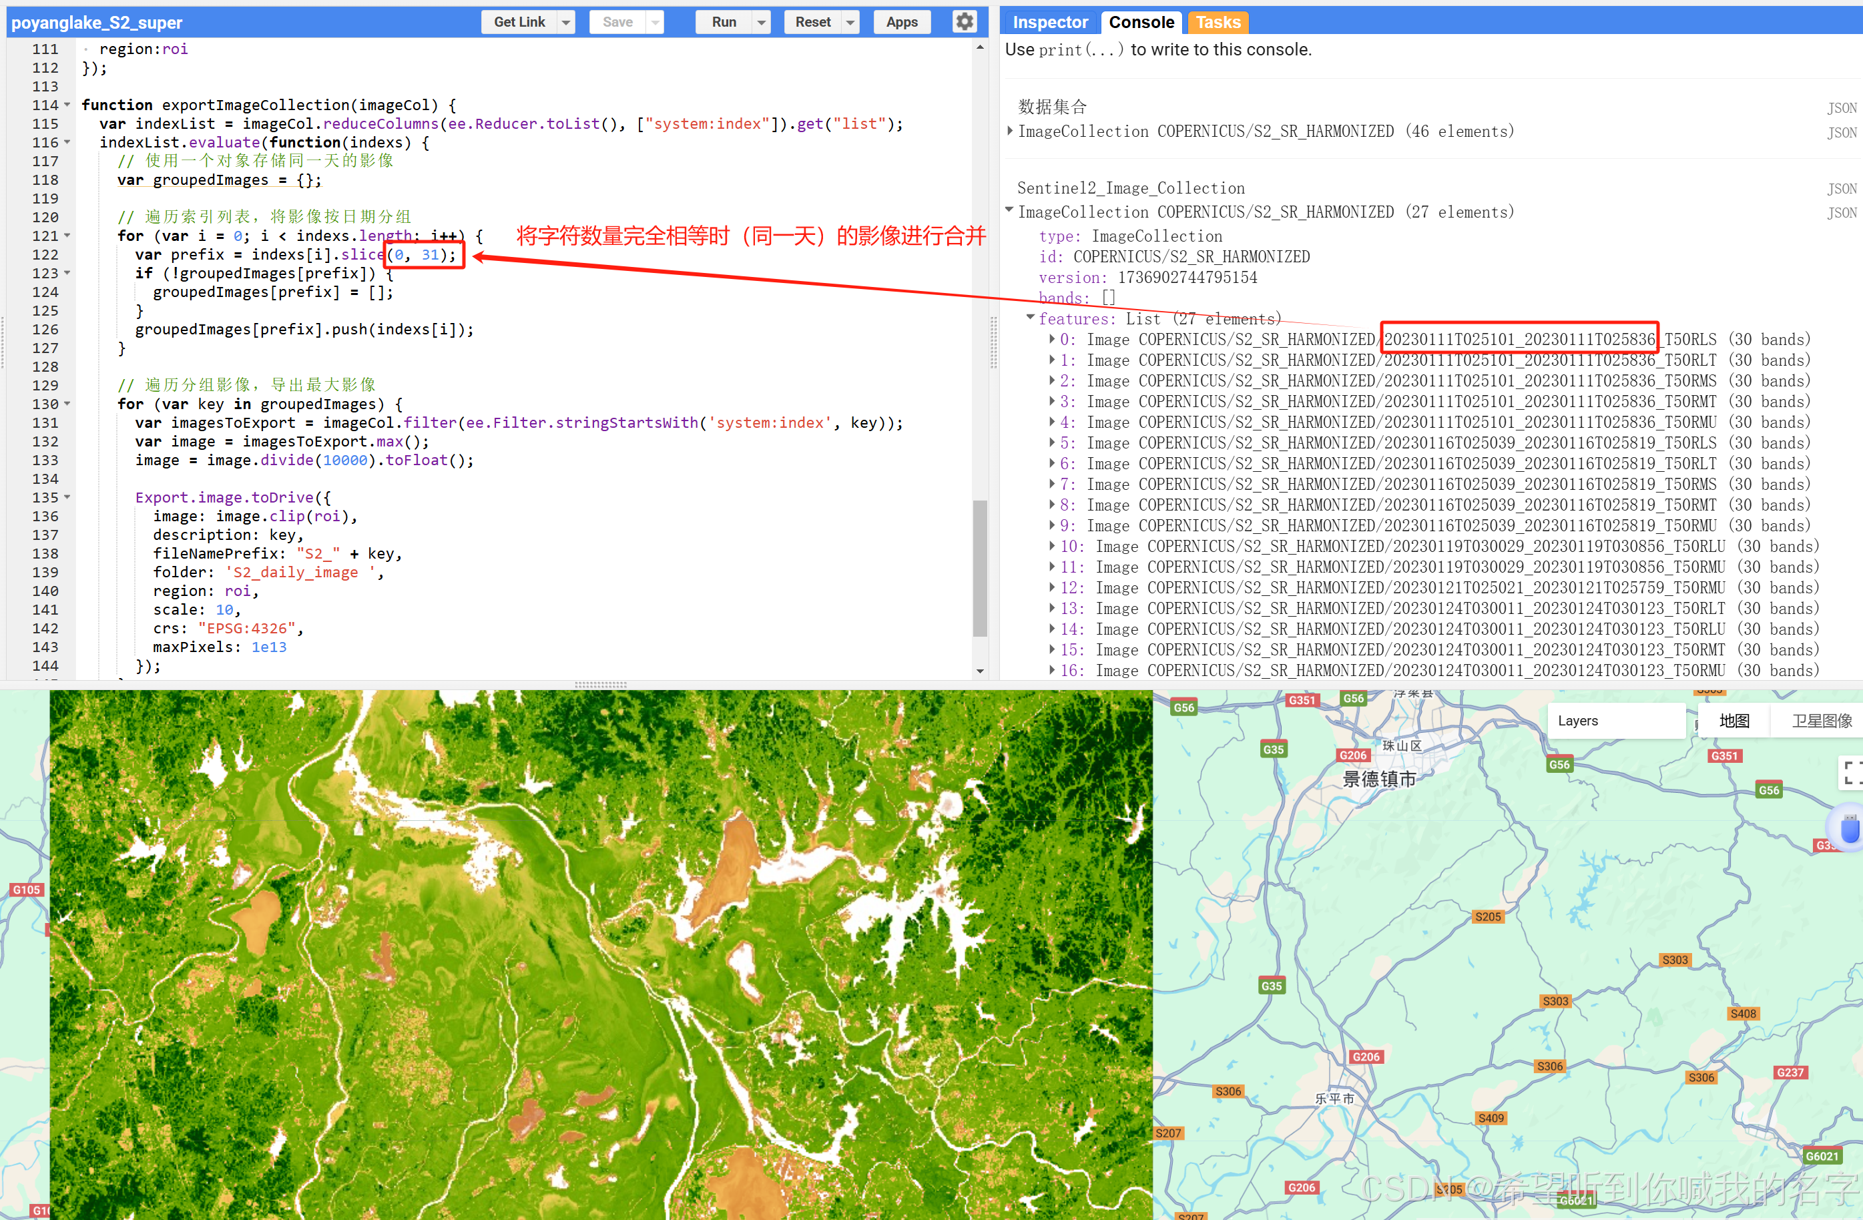Image resolution: width=1863 pixels, height=1220 pixels.
Task: Switch the map to 卫星图像 satellite view
Action: coord(1821,721)
